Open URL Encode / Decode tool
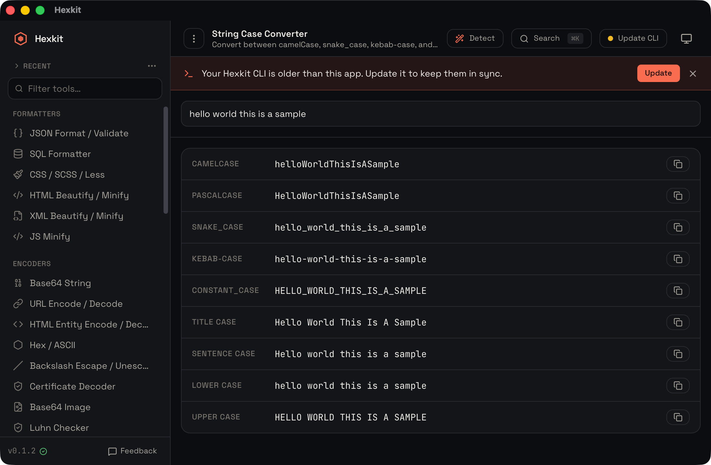This screenshot has width=711, height=465. pos(85,304)
